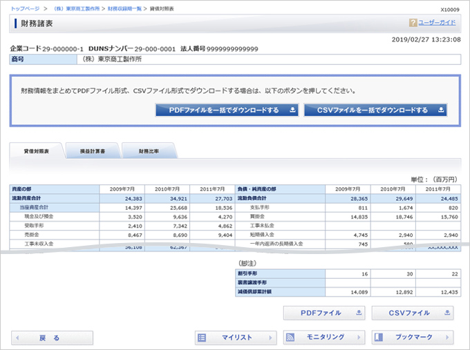Click value 27,703 in 2011年7月 column
Screen dimensions: 470x350
click(x=224, y=199)
